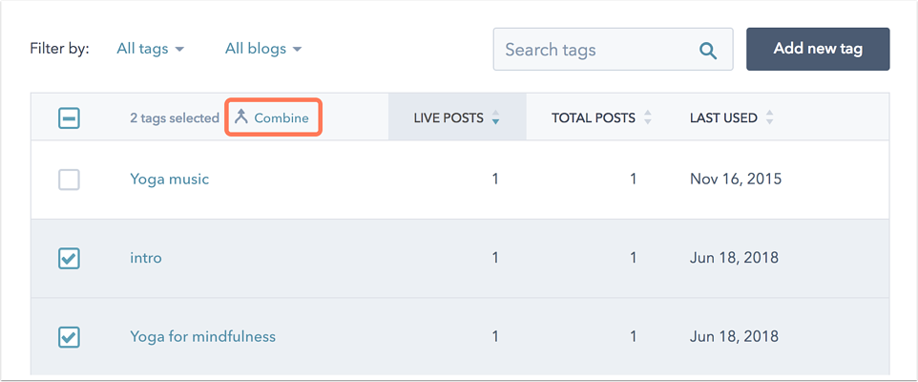
Task: Toggle the select-all tags checkbox
Action: (x=69, y=118)
